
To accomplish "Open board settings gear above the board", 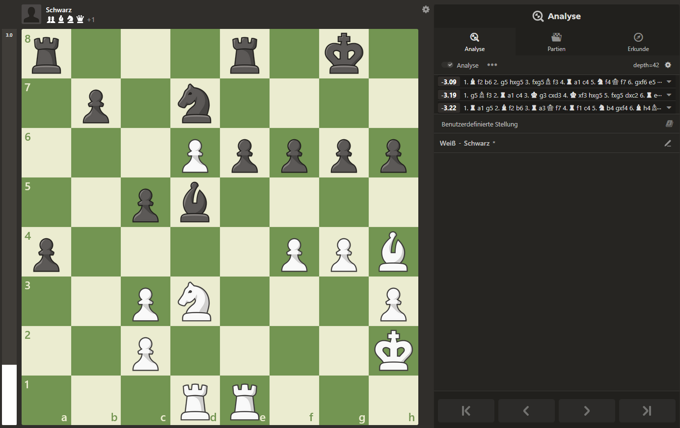I will pyautogui.click(x=426, y=9).
